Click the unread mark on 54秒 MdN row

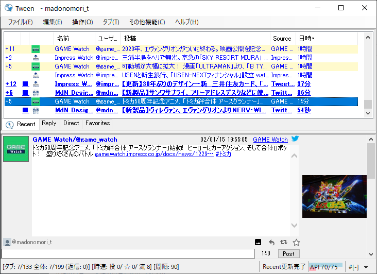(x=25, y=110)
